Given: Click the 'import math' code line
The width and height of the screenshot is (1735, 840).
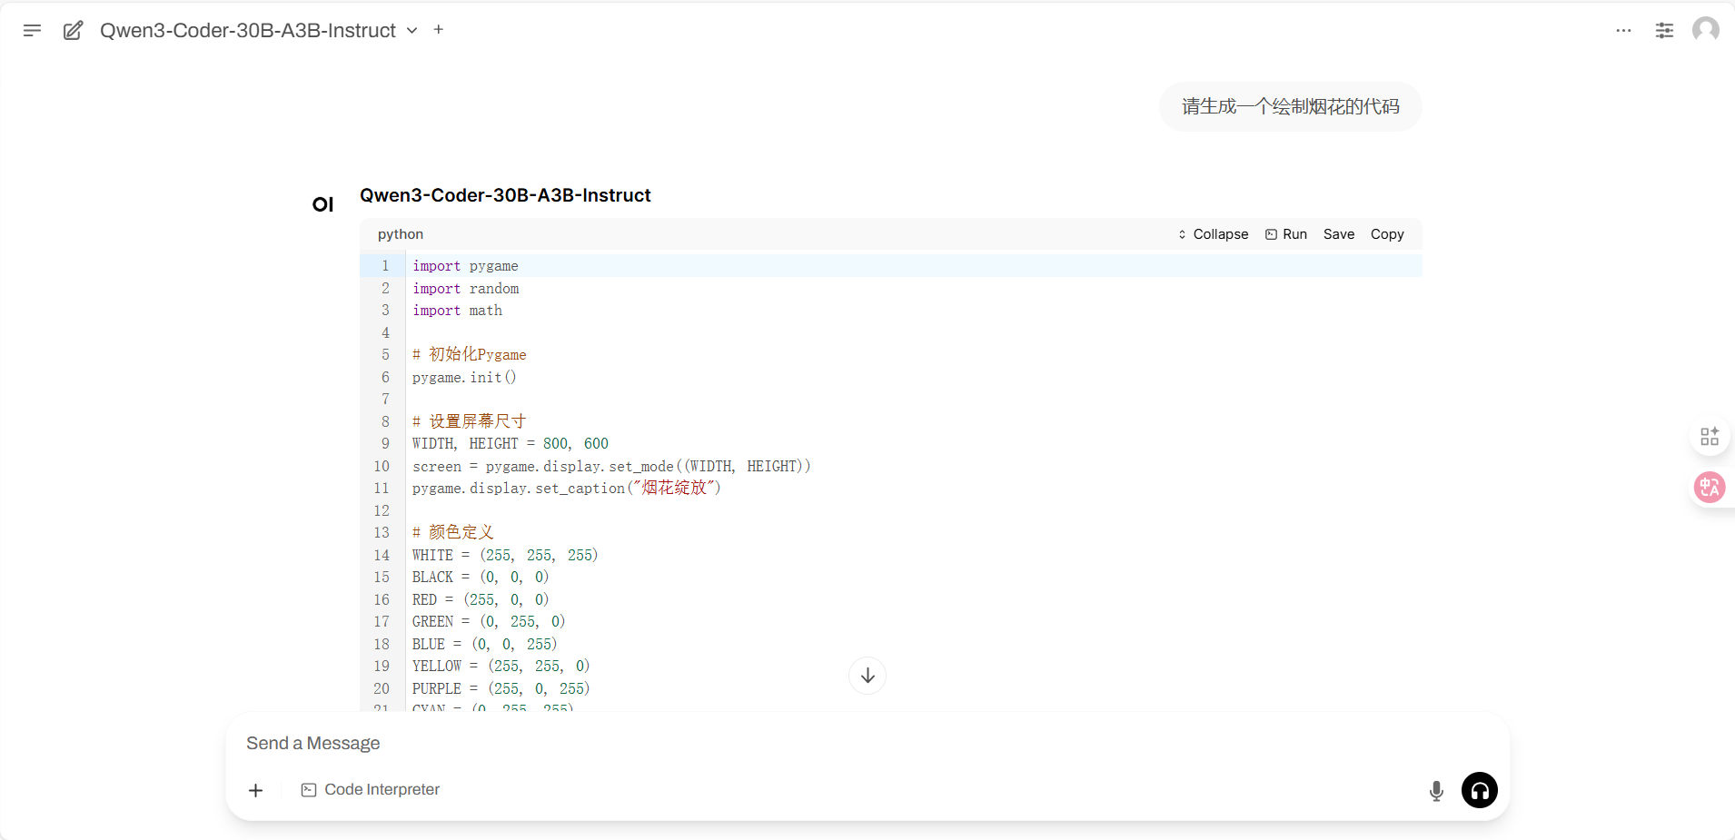Looking at the screenshot, I should click(457, 311).
